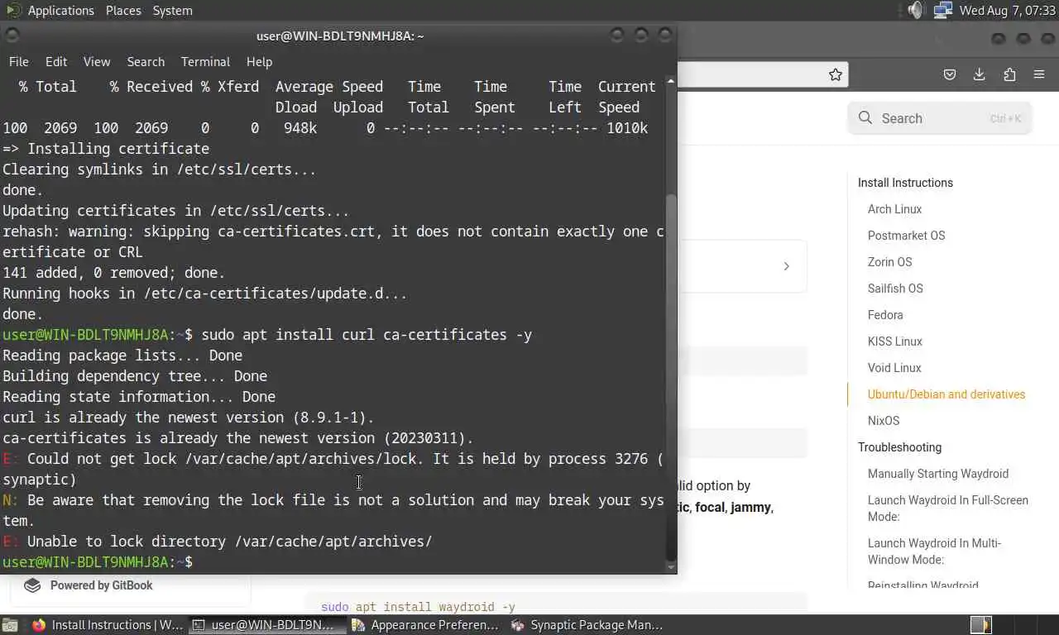Open Launch Waydroid In Multi-Window Mode link
1059x635 pixels.
(x=935, y=551)
